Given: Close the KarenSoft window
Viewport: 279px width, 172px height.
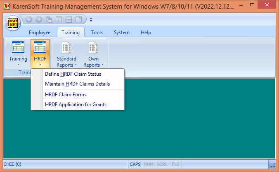Looking at the screenshot, I should (x=267, y=5).
